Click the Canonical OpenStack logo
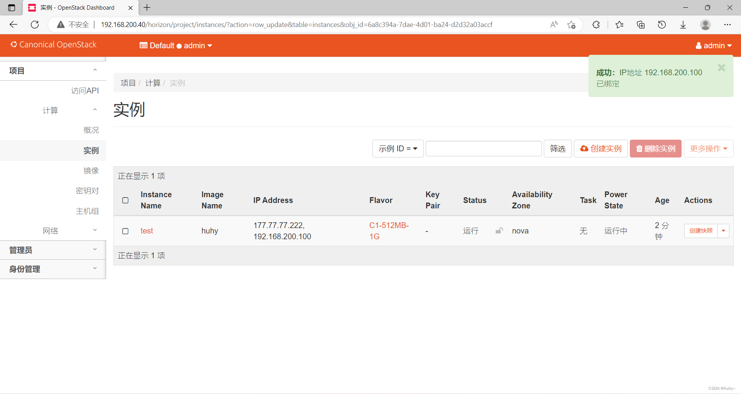Image resolution: width=741 pixels, height=394 pixels. (x=53, y=45)
